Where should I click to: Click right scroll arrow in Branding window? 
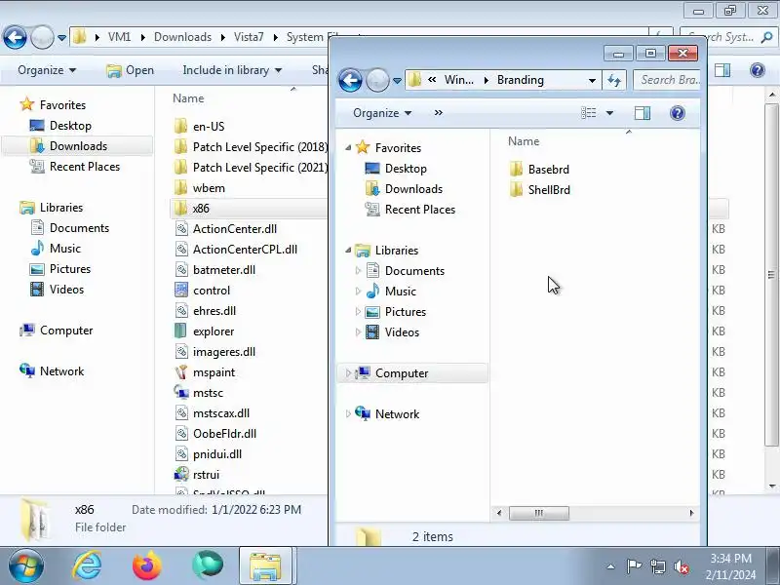click(691, 513)
